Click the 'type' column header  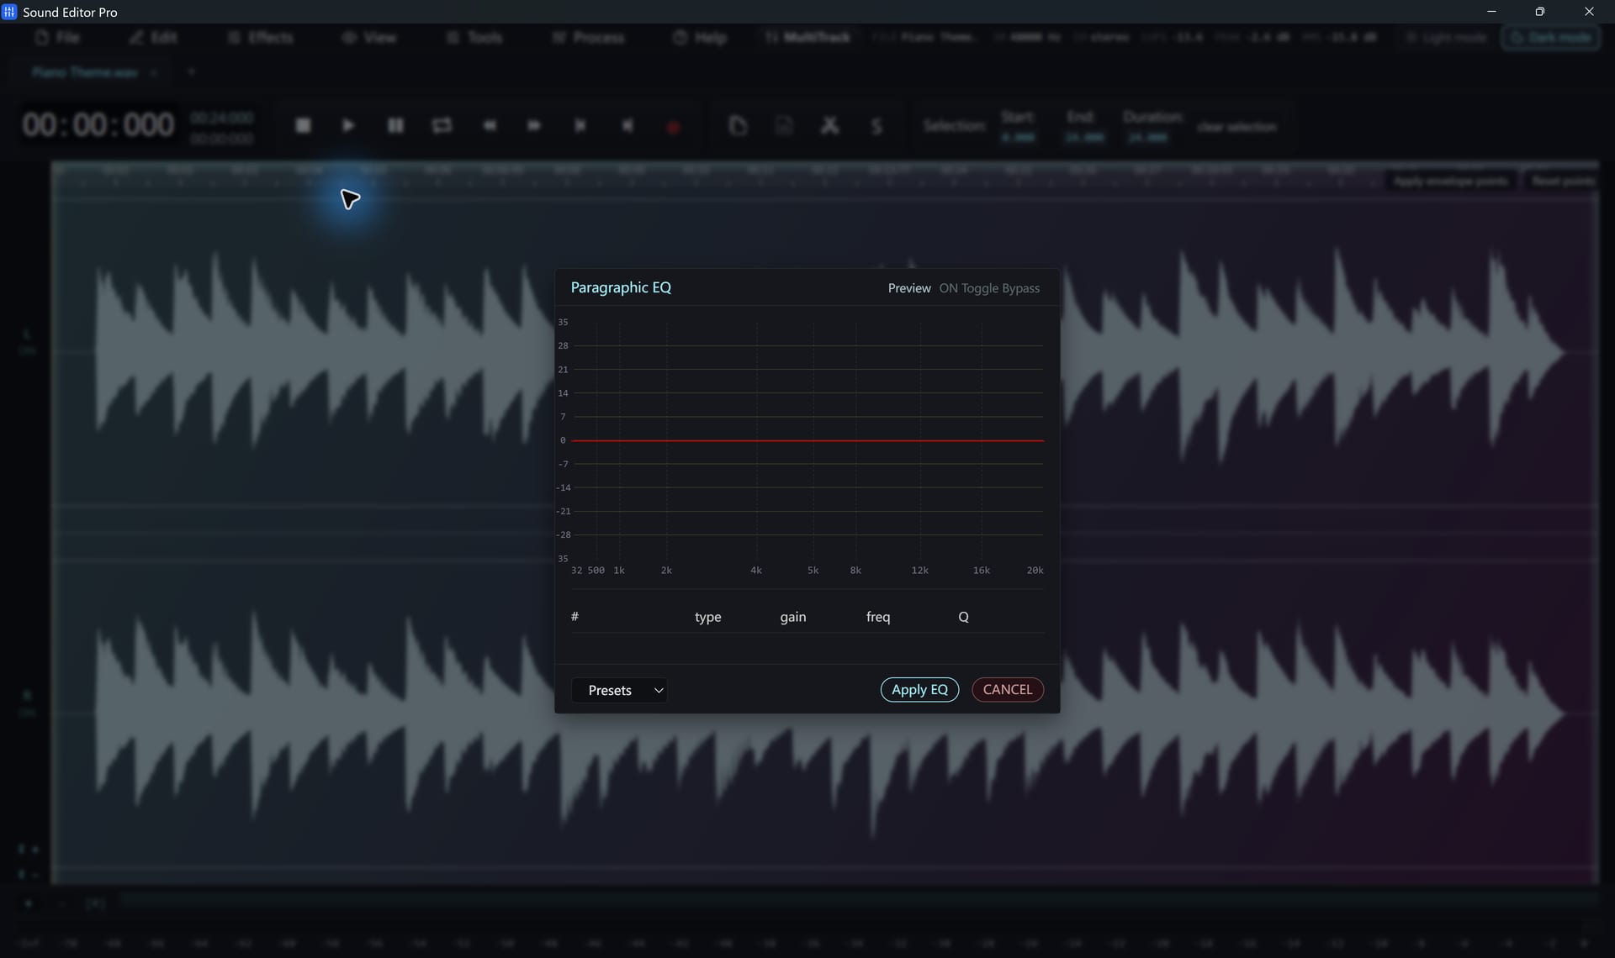click(707, 617)
